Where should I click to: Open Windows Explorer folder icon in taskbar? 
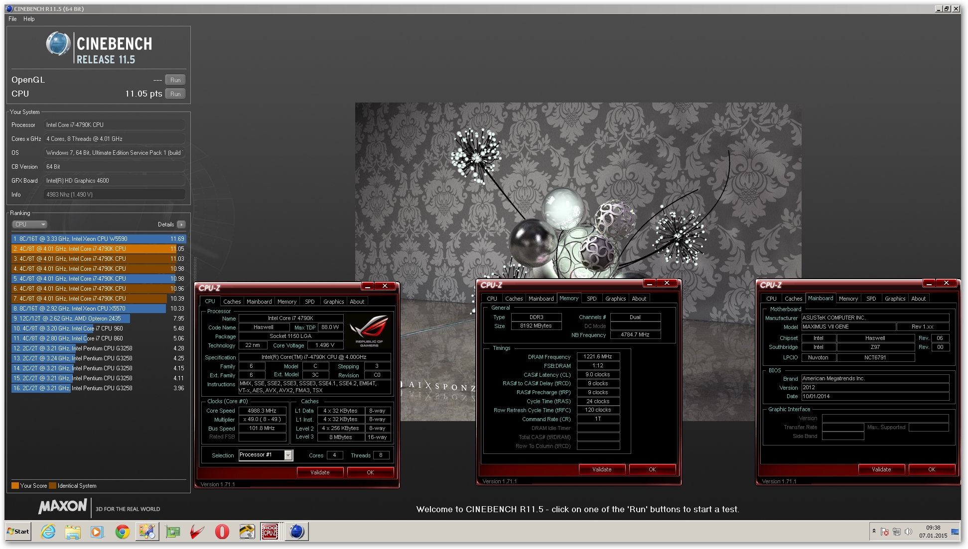tap(73, 532)
